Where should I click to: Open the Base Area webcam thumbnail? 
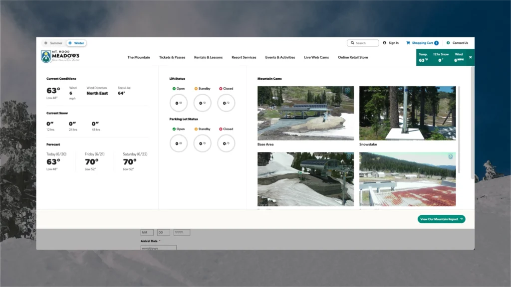click(305, 113)
